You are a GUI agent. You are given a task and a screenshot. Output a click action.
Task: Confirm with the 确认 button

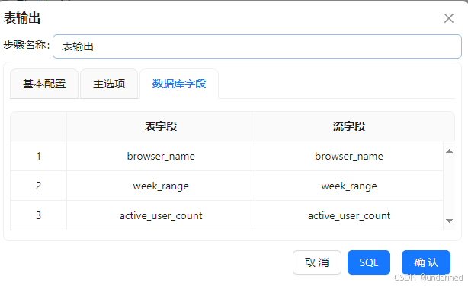[426, 262]
